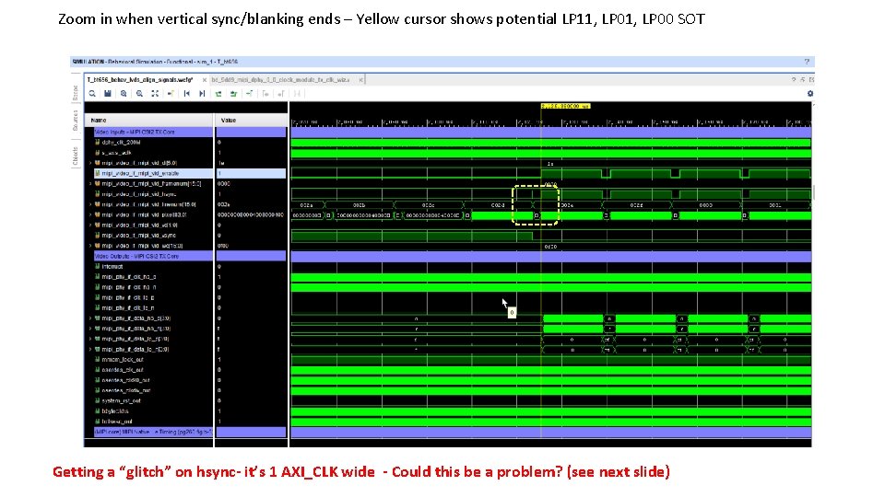Close the T_bt656 behav wcfg tab
885x497 pixels.
click(x=205, y=80)
